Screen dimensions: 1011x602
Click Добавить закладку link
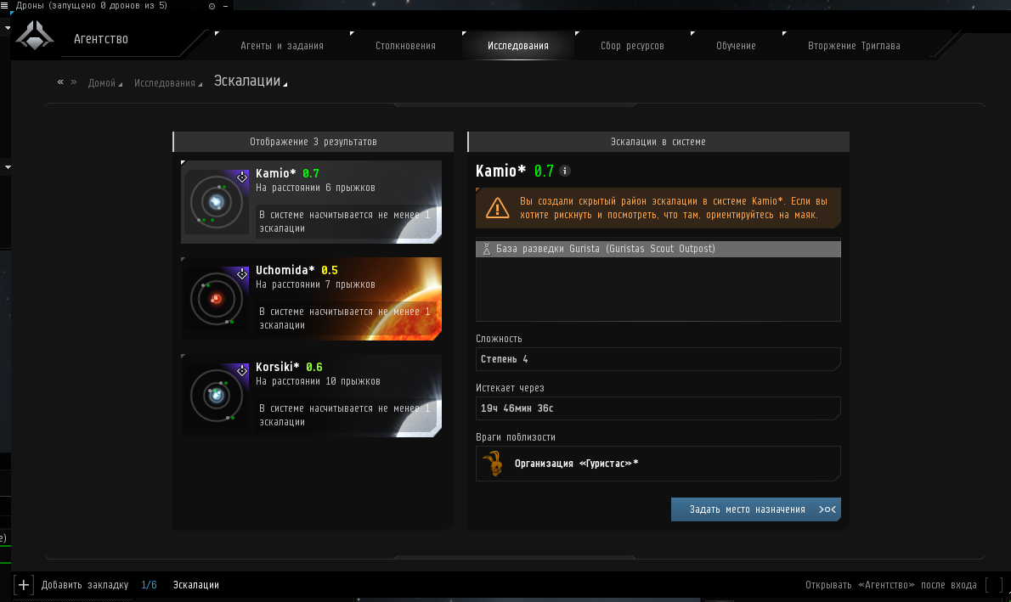click(84, 585)
